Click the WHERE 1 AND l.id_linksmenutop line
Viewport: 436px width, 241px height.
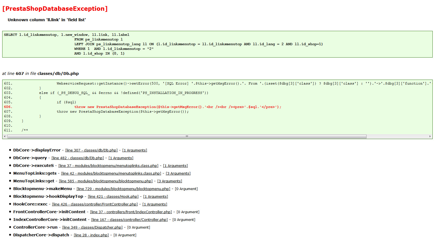(114, 49)
